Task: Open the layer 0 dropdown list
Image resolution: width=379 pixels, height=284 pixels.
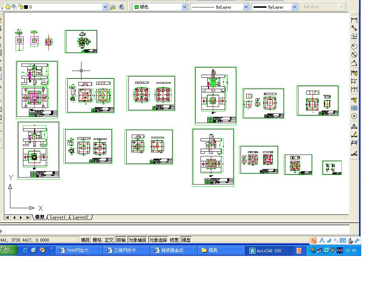Action: point(105,7)
